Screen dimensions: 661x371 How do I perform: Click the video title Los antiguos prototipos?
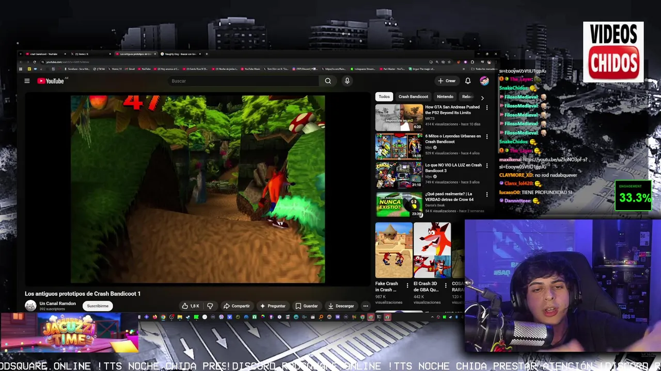[83, 294]
